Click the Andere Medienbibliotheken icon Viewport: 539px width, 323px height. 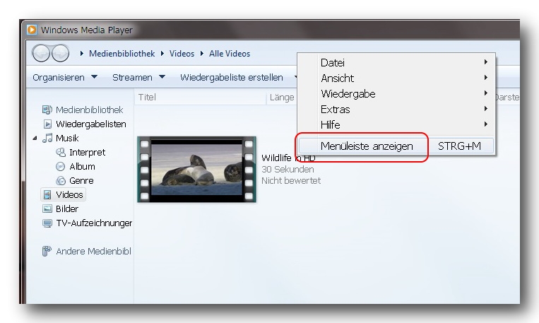coord(47,251)
